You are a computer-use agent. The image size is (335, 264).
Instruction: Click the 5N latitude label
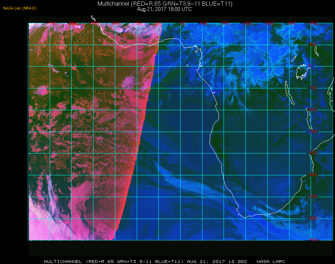point(313,44)
